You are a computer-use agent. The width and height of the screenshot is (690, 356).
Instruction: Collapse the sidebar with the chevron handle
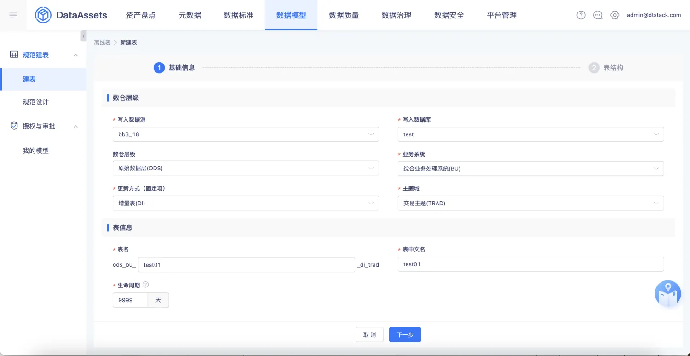(84, 36)
